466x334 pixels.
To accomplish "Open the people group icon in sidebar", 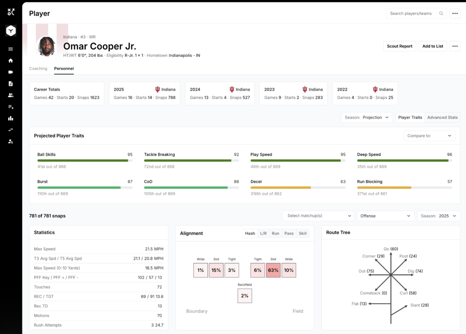I will [x=11, y=95].
